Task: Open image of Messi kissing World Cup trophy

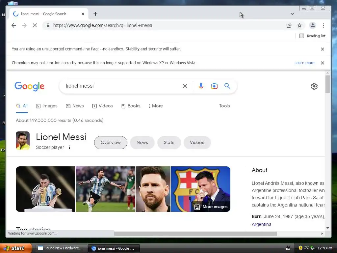Action: tap(45, 189)
